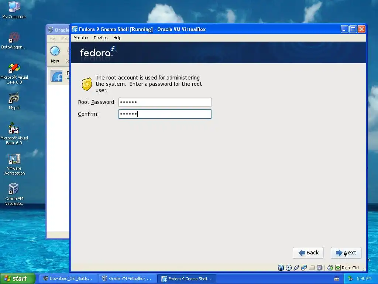Click the Back button
The image size is (378, 284).
[x=308, y=253]
